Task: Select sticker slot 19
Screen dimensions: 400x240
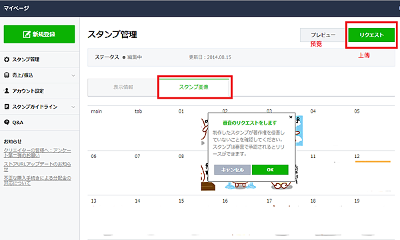Action: click(373, 217)
